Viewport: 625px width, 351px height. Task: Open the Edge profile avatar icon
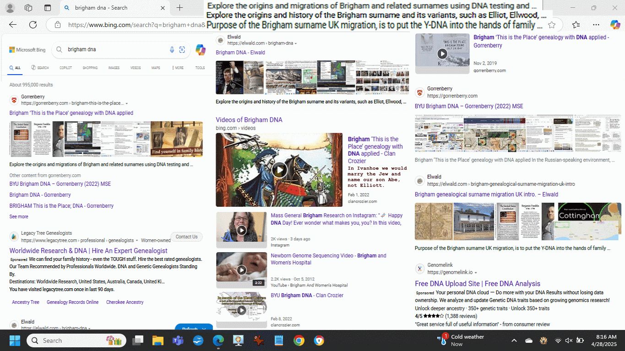10,8
